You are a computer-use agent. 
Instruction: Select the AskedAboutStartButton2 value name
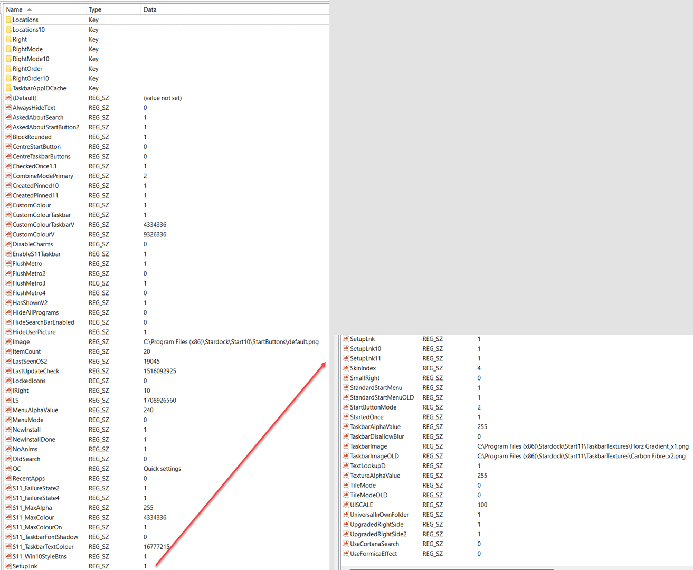[46, 127]
